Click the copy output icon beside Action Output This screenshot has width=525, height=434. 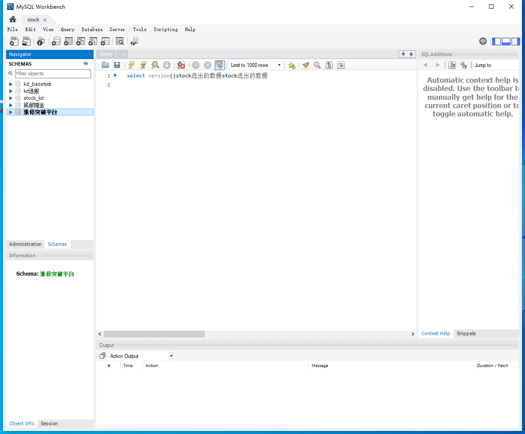pos(102,356)
